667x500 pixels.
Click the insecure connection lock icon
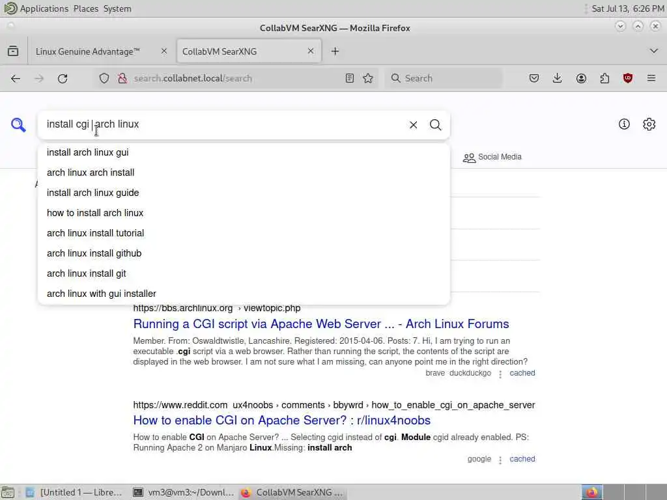click(122, 78)
